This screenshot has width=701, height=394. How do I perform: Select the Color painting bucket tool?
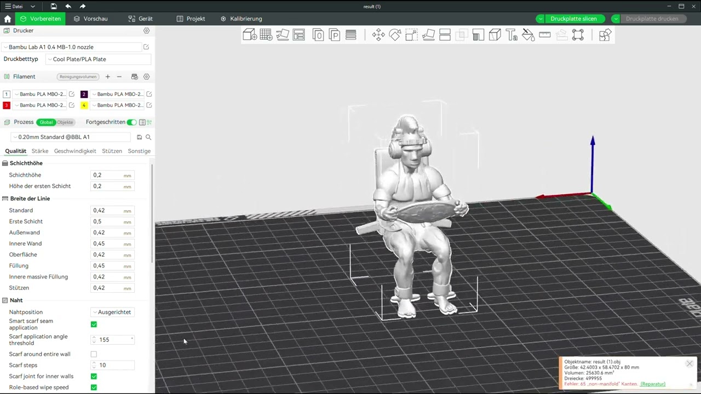tap(528, 35)
